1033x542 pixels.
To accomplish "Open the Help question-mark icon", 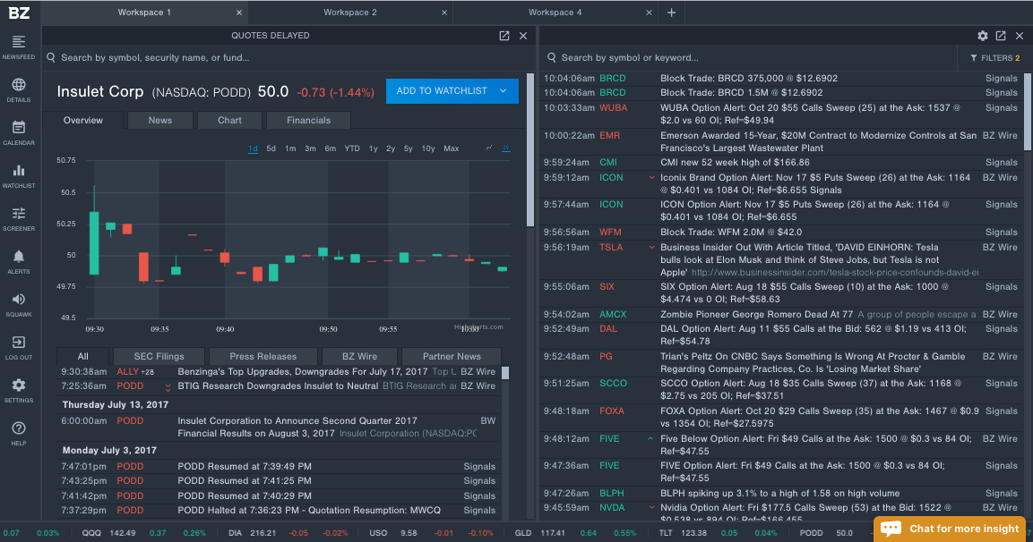I will [x=19, y=428].
